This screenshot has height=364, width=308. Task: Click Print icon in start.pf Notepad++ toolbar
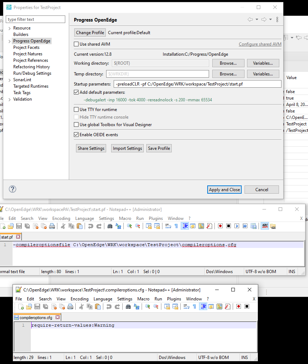[52, 226]
